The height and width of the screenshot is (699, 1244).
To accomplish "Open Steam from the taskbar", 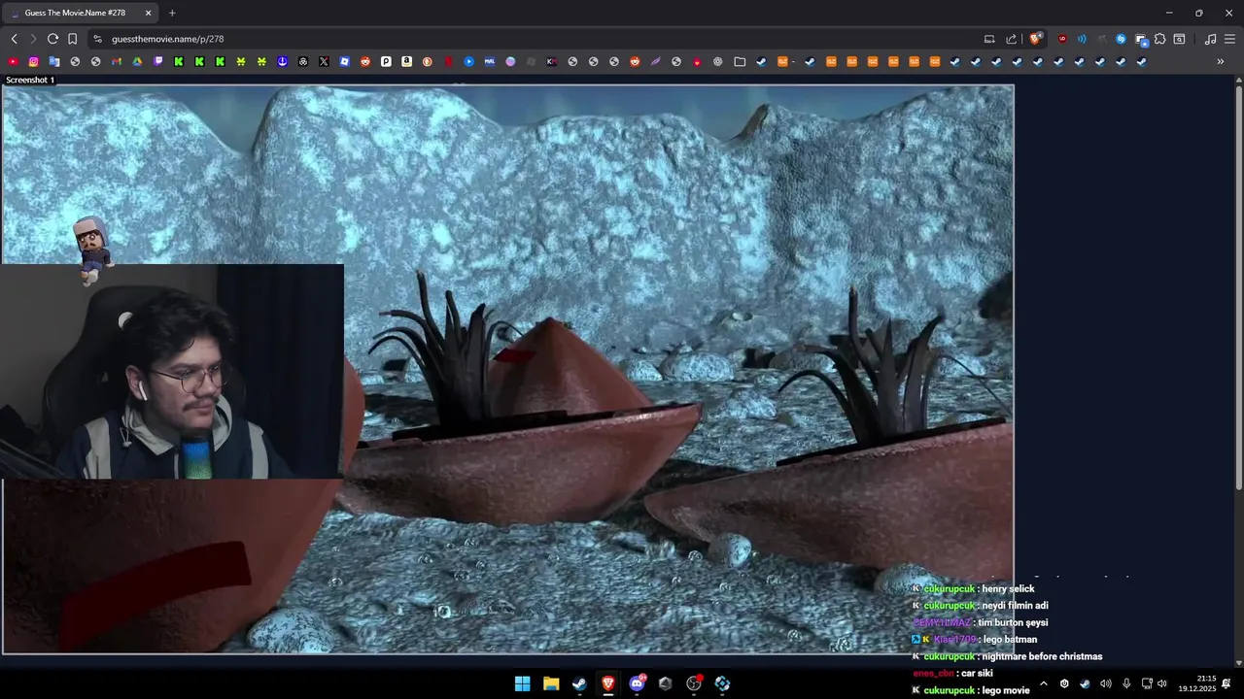I will (579, 683).
